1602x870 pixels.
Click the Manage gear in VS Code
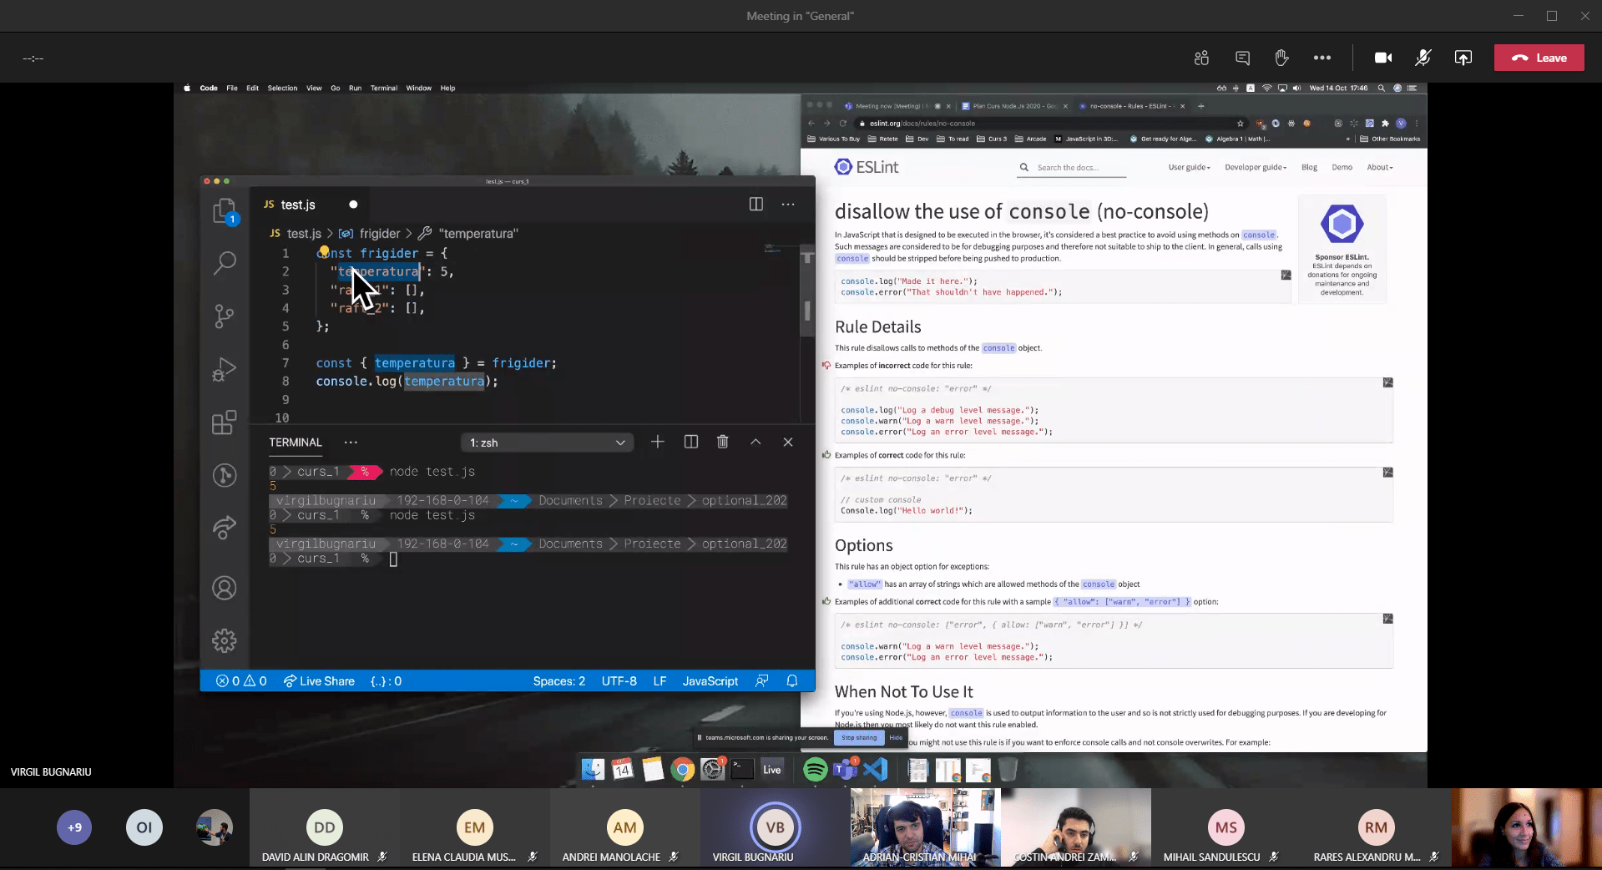(x=224, y=640)
